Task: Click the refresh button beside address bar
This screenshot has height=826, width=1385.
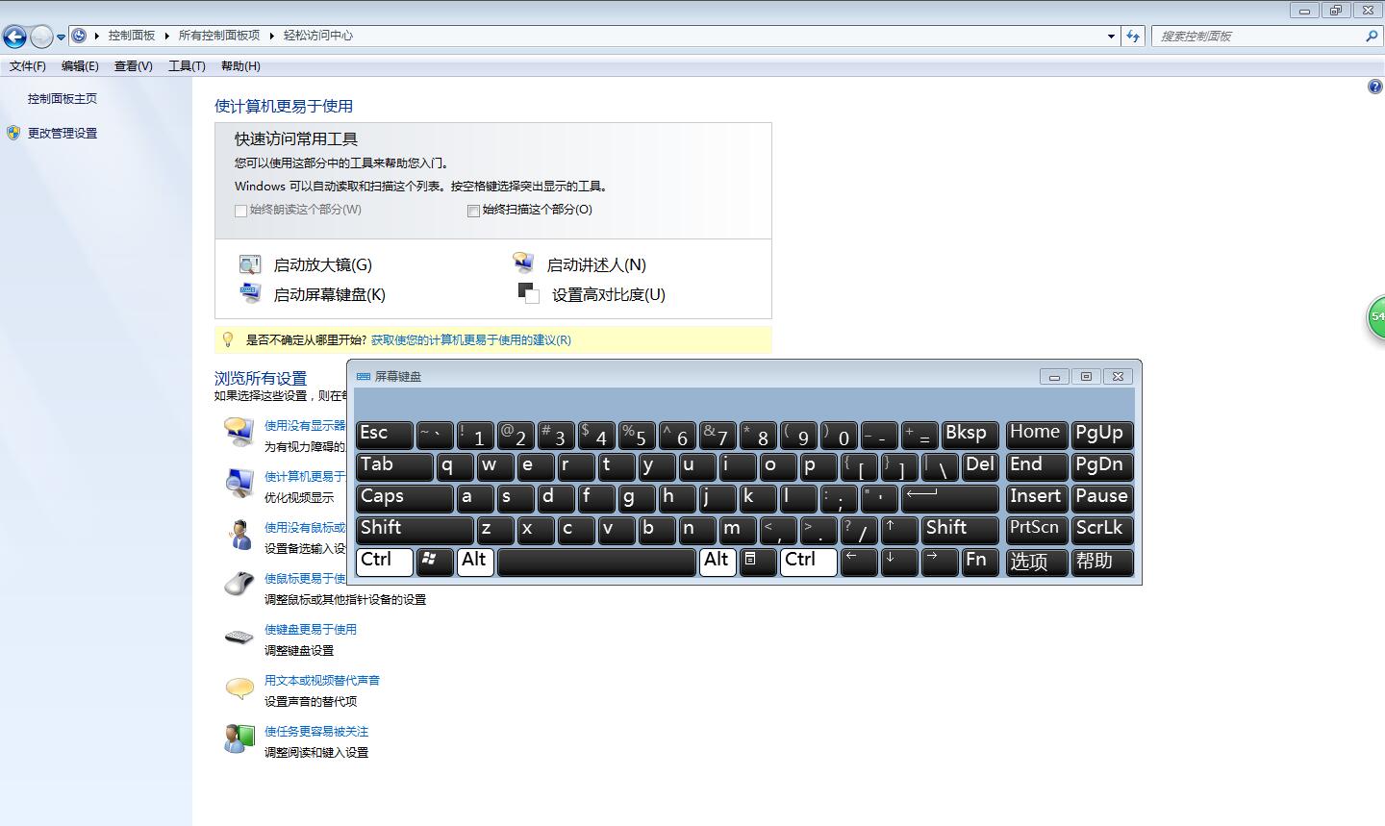Action: 1133,36
